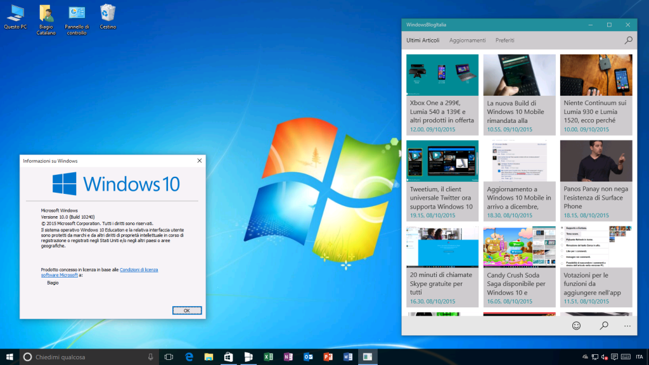Open the Candy Crush Soda Saga article

(x=520, y=267)
